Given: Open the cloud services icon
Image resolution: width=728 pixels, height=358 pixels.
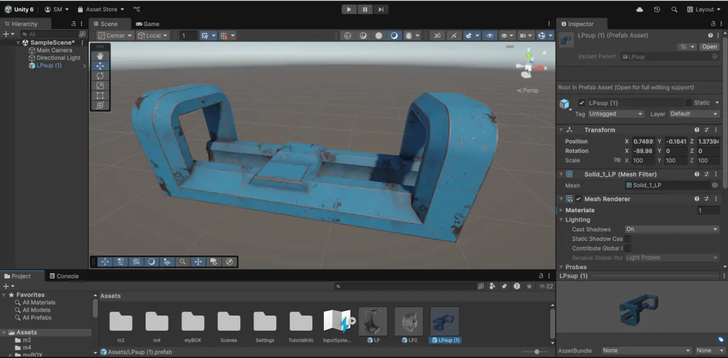Looking at the screenshot, I should click(639, 9).
